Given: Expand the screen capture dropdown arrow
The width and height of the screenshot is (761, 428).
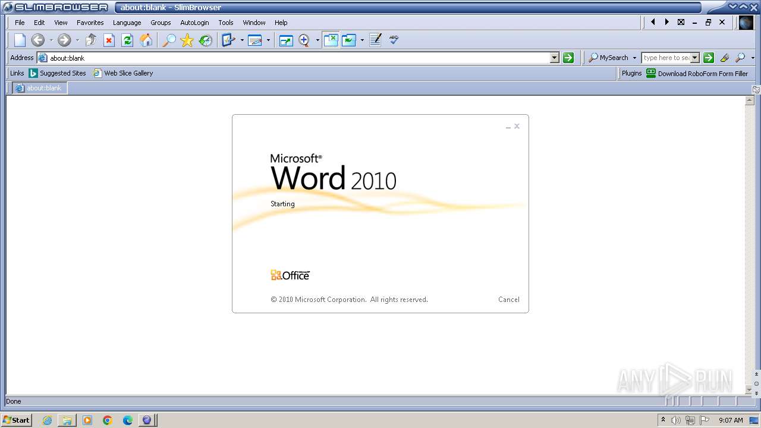Looking at the screenshot, I should coord(362,40).
